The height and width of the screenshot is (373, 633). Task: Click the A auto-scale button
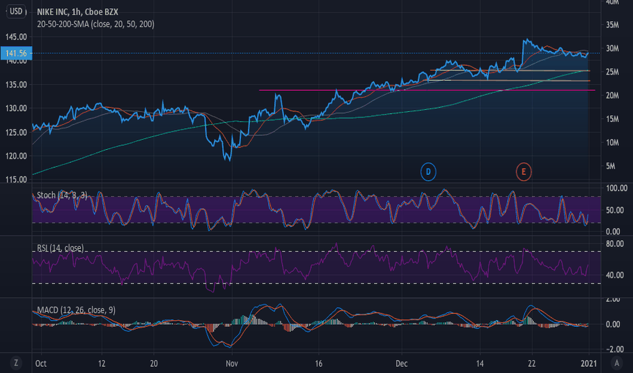click(617, 363)
